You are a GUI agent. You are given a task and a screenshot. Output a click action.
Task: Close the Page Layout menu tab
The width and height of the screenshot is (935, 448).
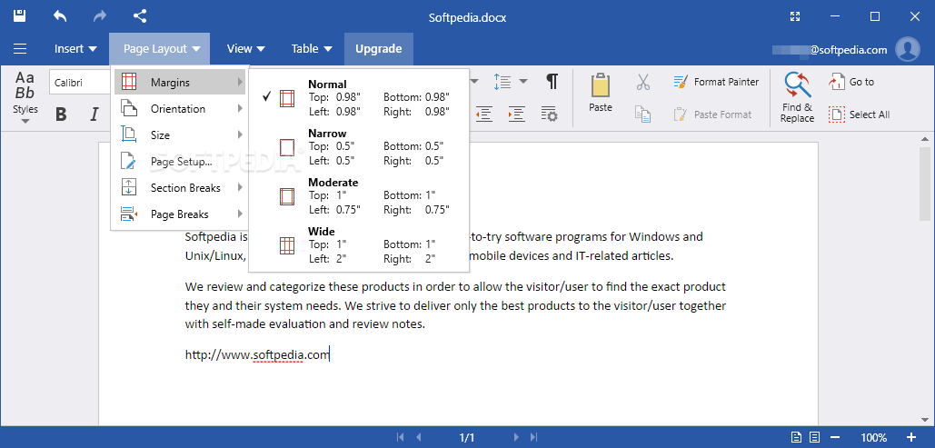click(160, 49)
